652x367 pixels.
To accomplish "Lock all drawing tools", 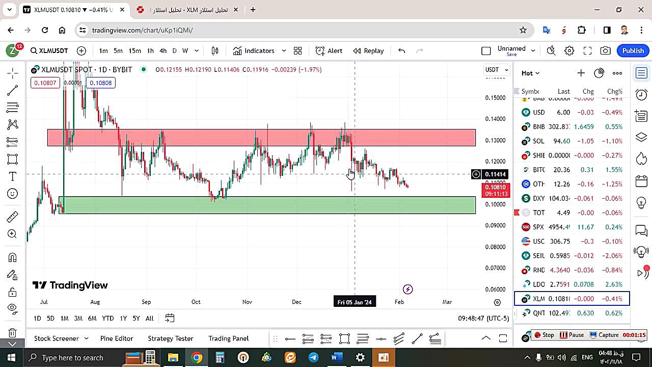I will pos(13,292).
